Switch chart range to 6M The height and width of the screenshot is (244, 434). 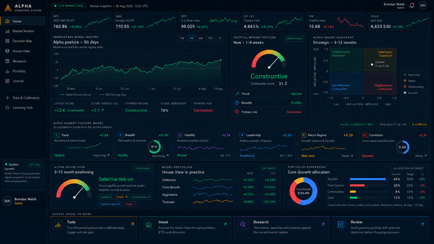[201, 38]
